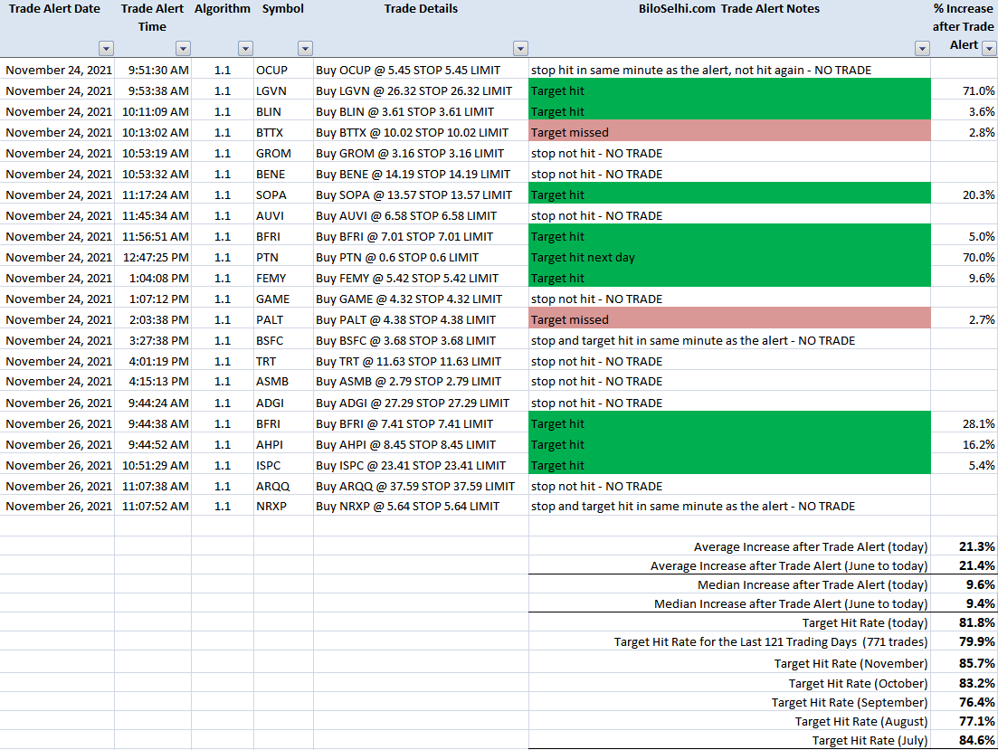Select cell 'Buy ADGI @ 27.29 STOP 27.29 LIMIT'
This screenshot has height=750, width=998.
[x=421, y=403]
